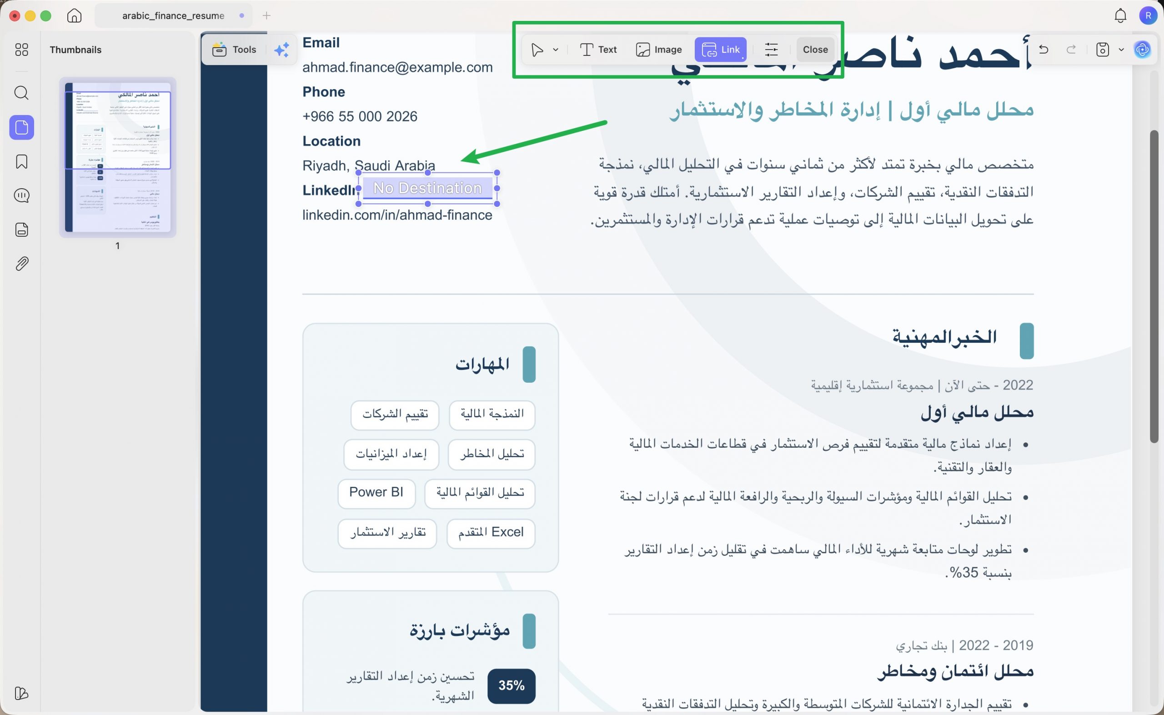Click the email ahmad.finance@example.com
This screenshot has height=715, width=1164.
(397, 67)
